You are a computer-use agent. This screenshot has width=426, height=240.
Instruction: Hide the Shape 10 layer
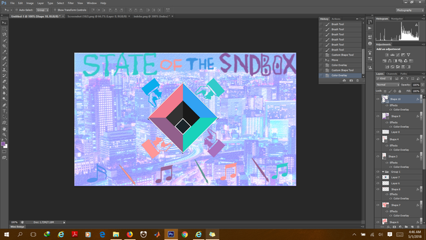click(x=377, y=99)
